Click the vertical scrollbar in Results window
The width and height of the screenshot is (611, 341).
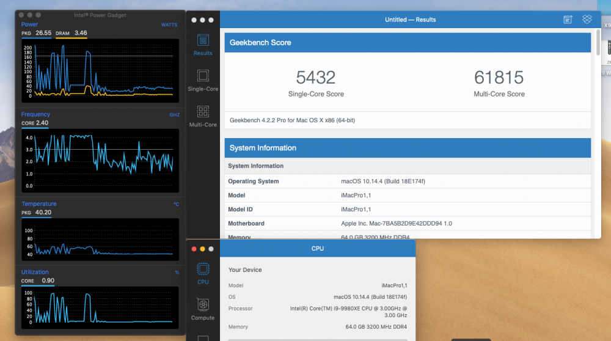click(x=598, y=42)
